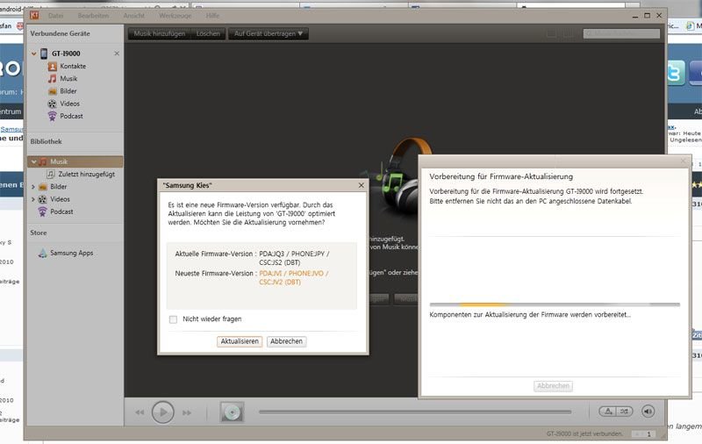Click Abbrechen in the Samsung Kies dialog
The width and height of the screenshot is (702, 444).
click(x=287, y=341)
